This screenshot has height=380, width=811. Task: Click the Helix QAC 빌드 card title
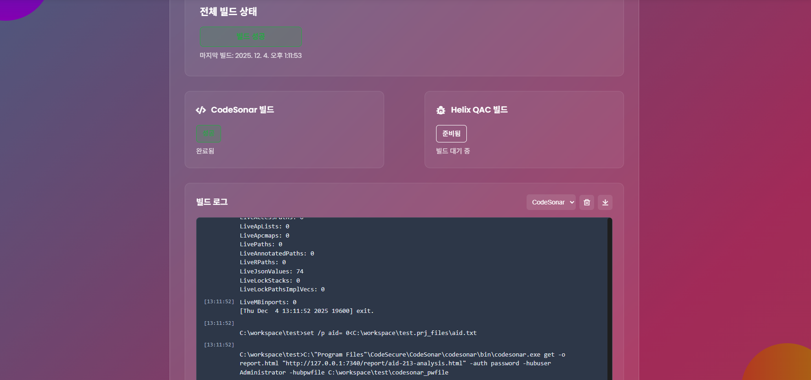(x=479, y=110)
